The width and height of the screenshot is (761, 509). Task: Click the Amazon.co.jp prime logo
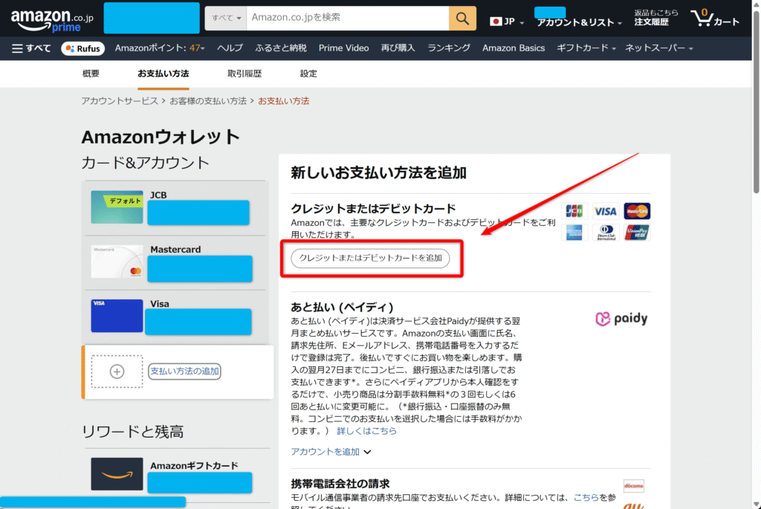(x=52, y=20)
